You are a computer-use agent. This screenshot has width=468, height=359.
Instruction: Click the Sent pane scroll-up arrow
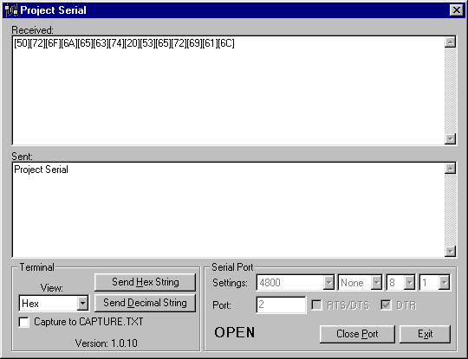(450, 169)
